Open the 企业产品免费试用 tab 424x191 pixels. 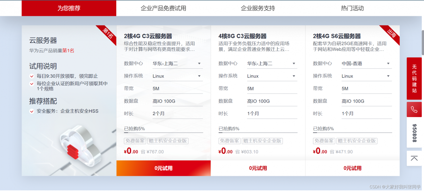[x=163, y=8]
